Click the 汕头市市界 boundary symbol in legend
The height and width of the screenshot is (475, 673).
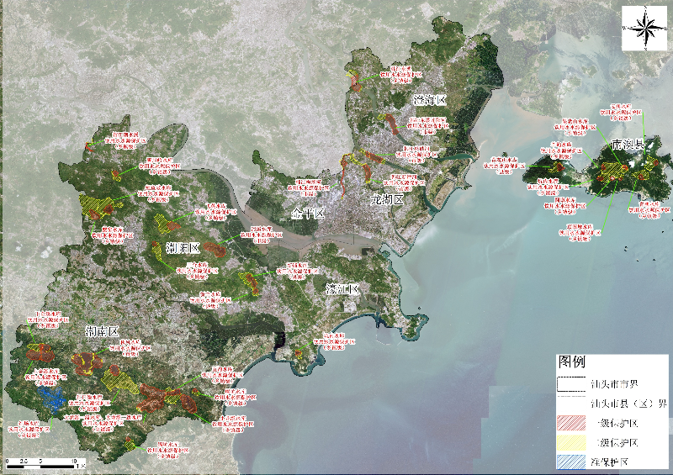(x=571, y=383)
